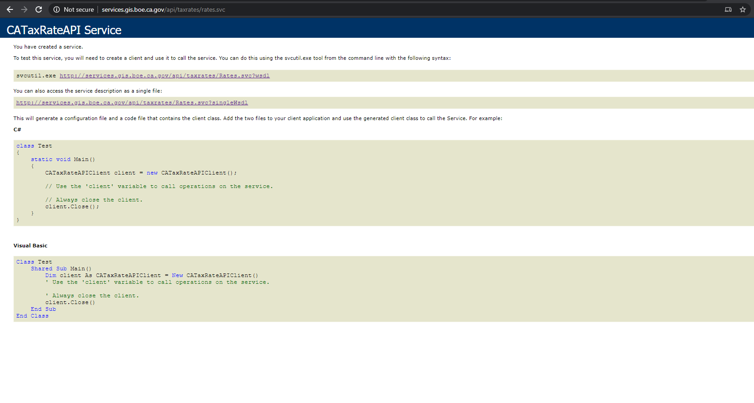
Task: Click 'static void Main()' in C# code
Action: (63, 159)
